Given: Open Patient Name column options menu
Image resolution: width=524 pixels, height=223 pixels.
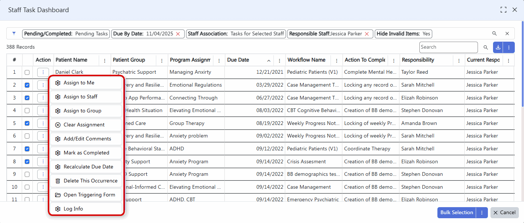Looking at the screenshot, I should point(105,60).
